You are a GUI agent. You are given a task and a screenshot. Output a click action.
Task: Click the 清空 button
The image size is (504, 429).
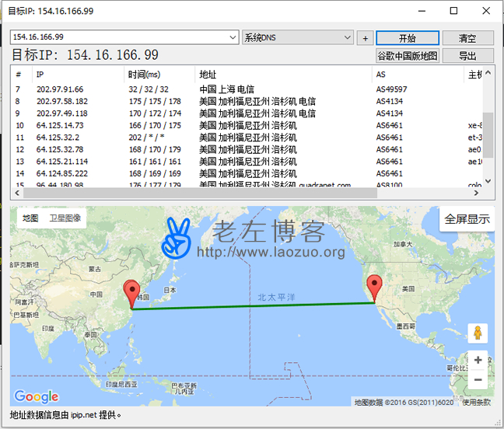click(467, 37)
